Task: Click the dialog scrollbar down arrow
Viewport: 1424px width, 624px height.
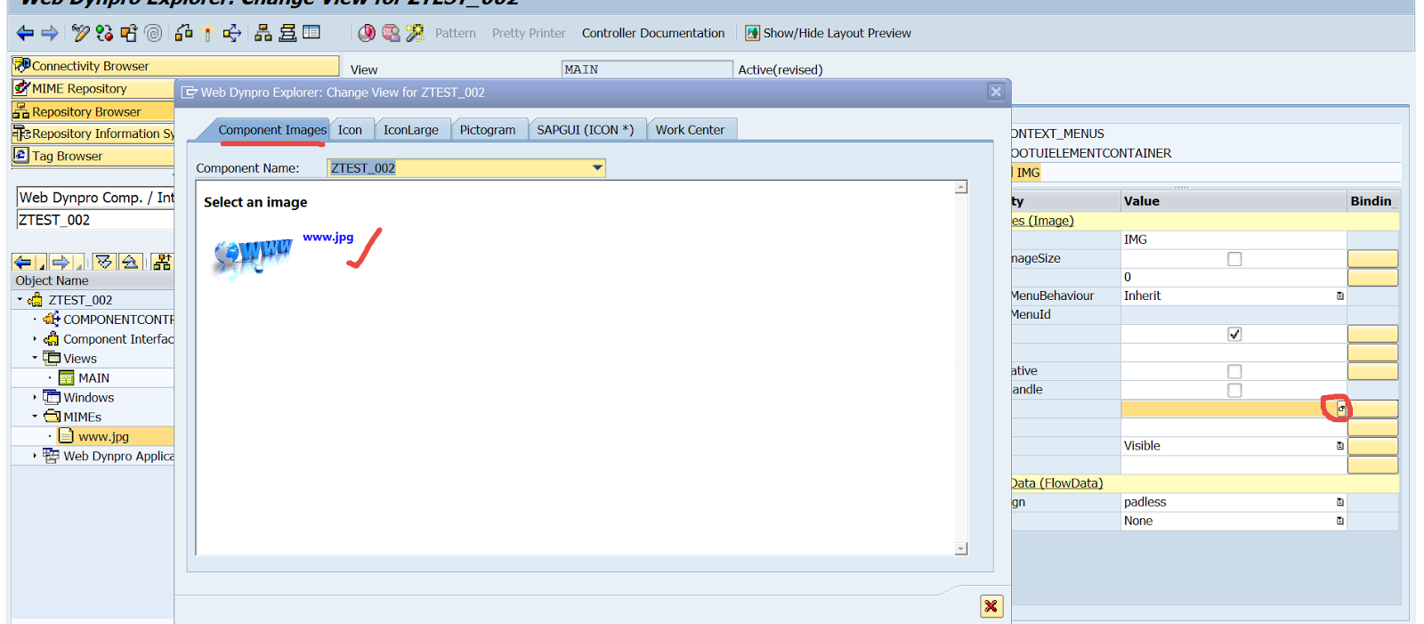Action: [x=961, y=549]
